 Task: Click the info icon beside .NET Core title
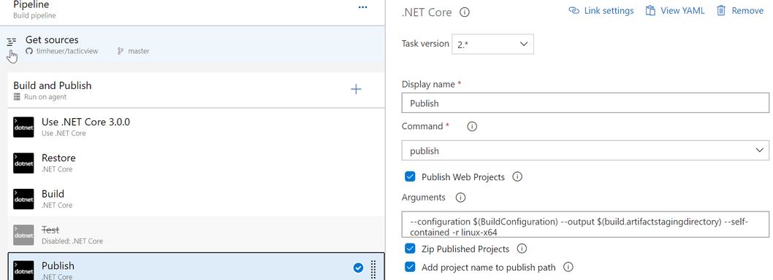point(465,12)
